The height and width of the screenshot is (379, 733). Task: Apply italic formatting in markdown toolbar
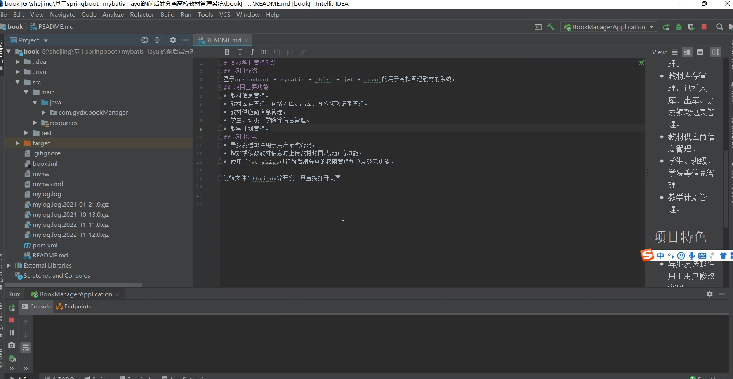tap(252, 52)
